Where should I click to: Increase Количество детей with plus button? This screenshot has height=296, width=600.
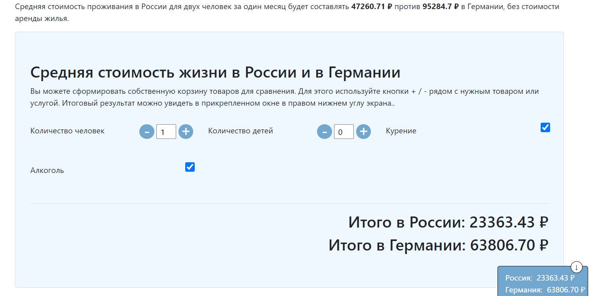(x=363, y=131)
